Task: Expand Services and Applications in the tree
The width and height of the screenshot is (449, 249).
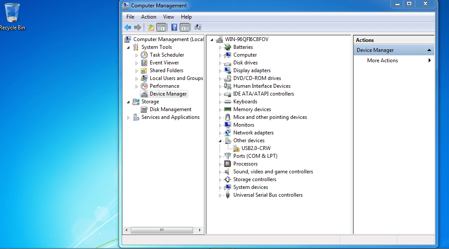Action: 129,118
